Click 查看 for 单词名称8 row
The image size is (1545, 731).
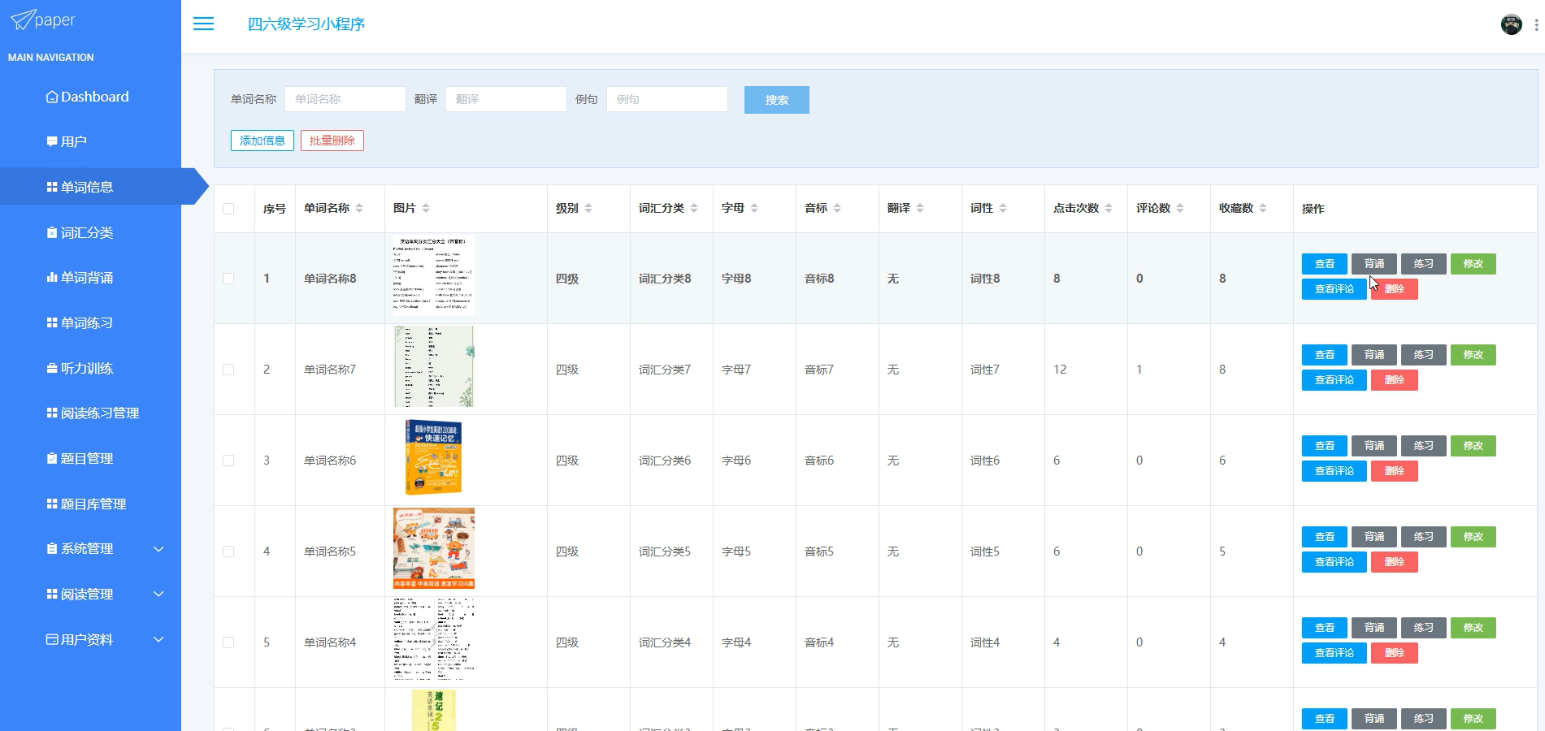click(1325, 264)
